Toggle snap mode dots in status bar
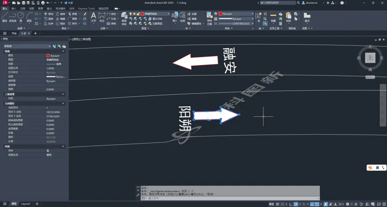 (282, 204)
